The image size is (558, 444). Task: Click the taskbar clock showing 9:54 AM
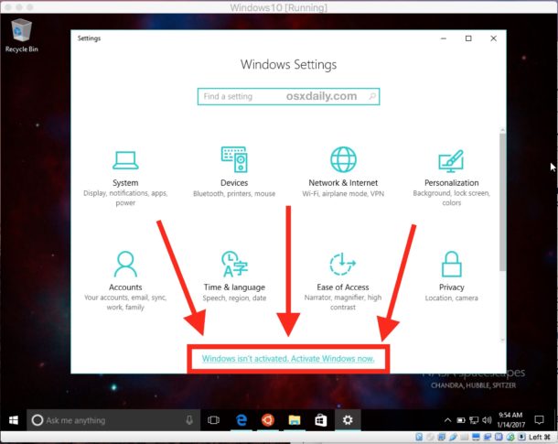[x=511, y=420]
